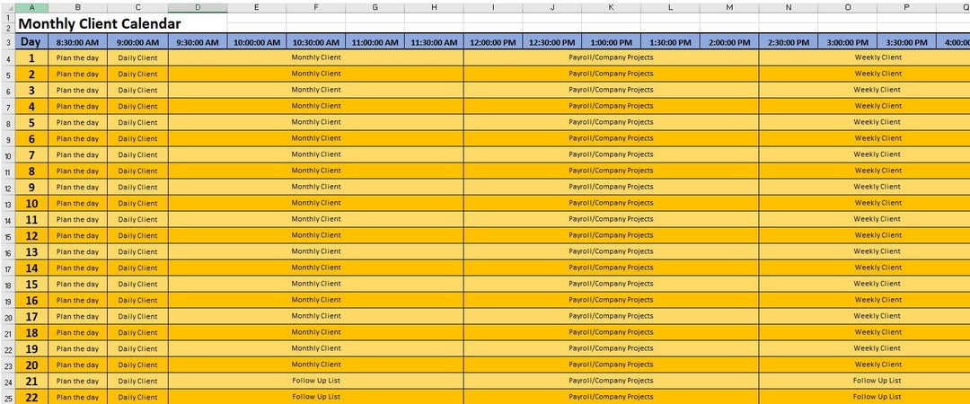Select the 11:30:00 AM time header

coord(435,42)
